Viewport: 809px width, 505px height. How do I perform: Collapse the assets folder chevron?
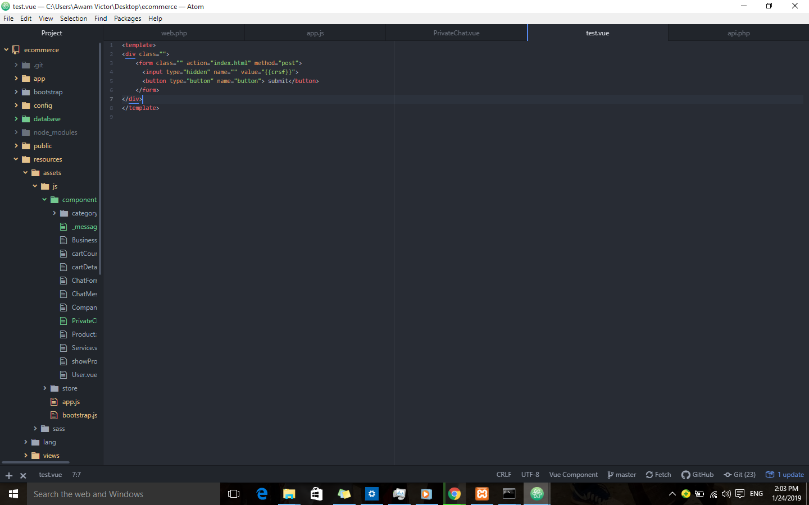point(26,173)
